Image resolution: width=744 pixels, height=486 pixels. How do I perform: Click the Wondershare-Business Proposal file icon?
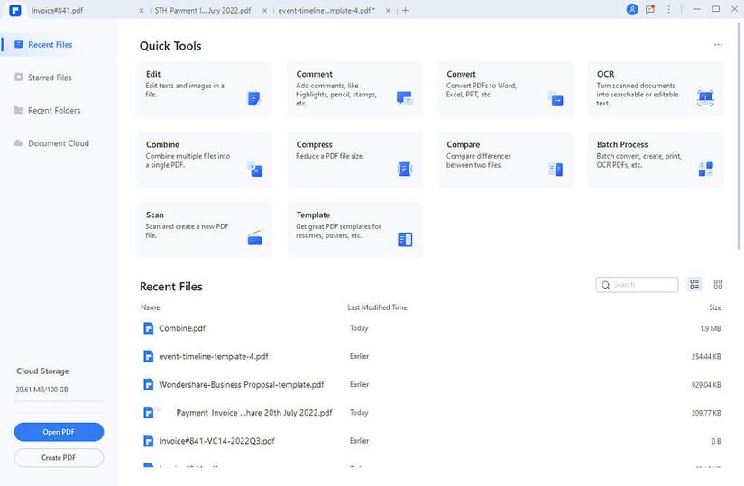149,384
